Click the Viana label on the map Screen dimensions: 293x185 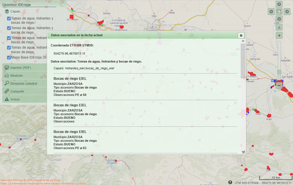[x=172, y=13]
